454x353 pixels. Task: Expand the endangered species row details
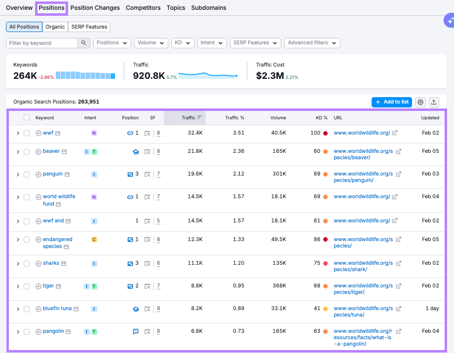coord(18,240)
